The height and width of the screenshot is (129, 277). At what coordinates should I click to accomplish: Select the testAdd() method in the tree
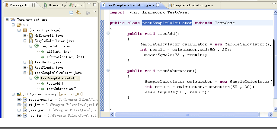coord(55,83)
